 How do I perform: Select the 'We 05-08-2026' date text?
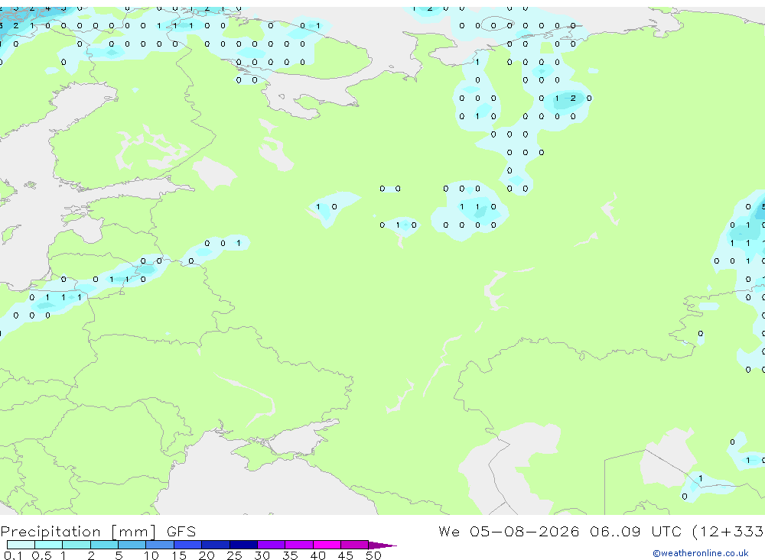point(509,531)
